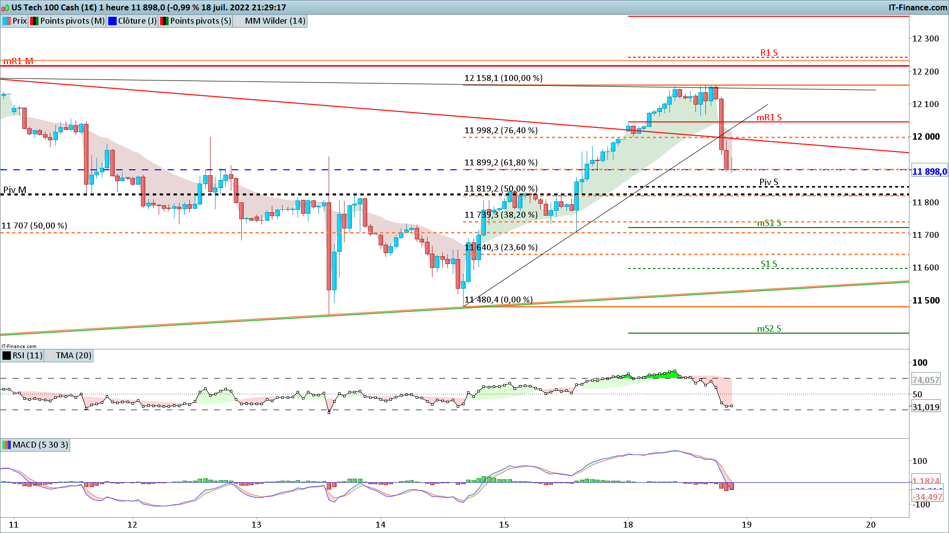Click the black RSI (11) indicator icon

(6, 355)
